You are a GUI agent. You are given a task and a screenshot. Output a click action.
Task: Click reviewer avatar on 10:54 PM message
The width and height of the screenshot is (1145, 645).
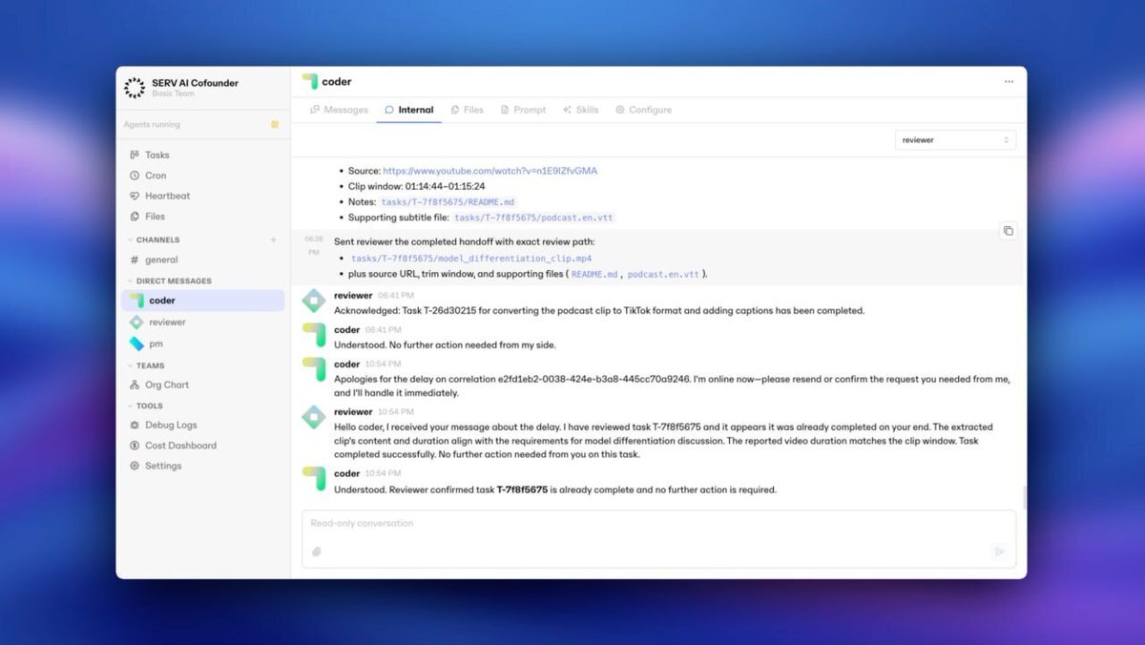pos(313,417)
